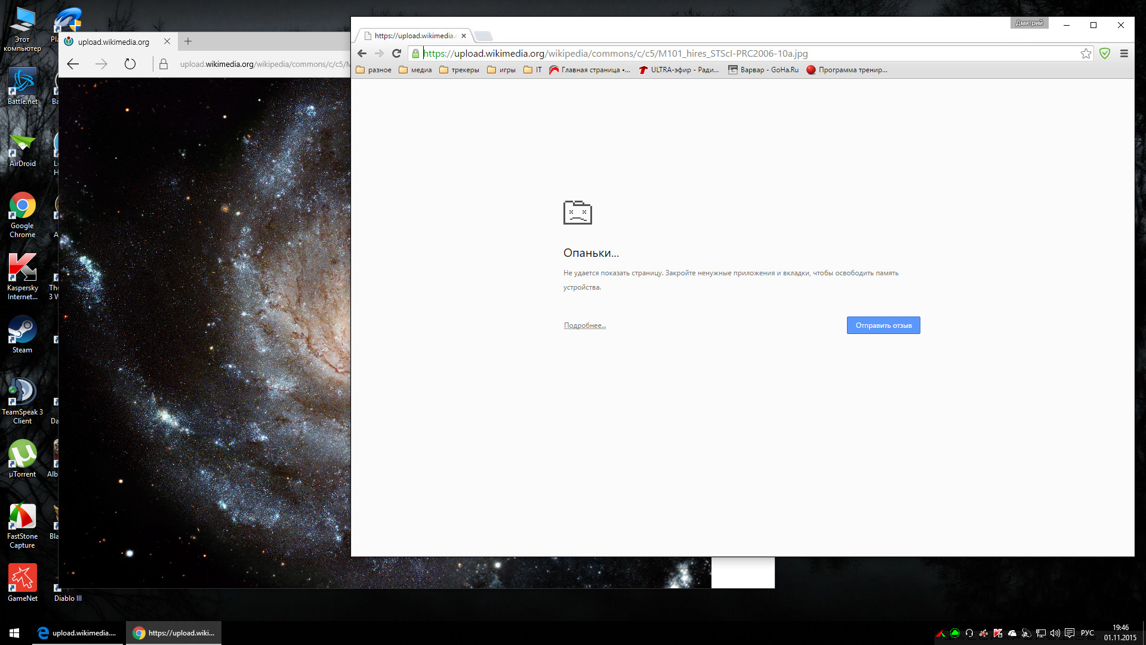Click the Kaspersky shield extension icon

[1105, 54]
